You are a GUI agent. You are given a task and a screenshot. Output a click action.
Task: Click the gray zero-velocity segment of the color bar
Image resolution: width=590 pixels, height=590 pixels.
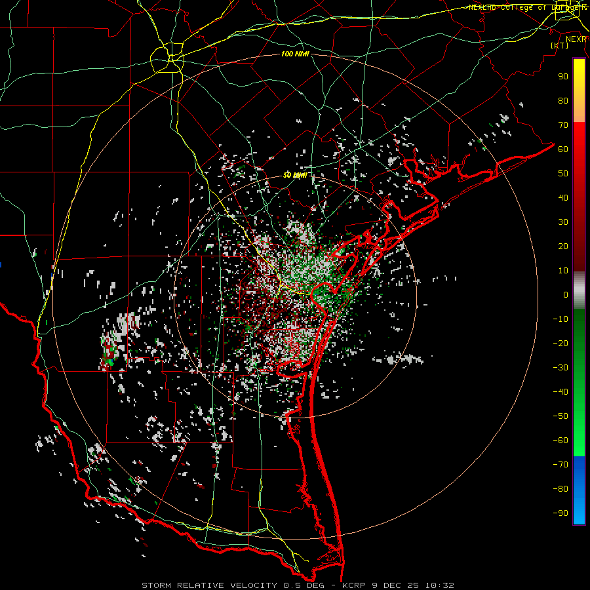pyautogui.click(x=579, y=290)
